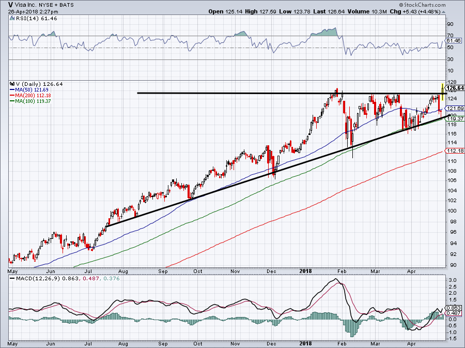
Task: Click the 0.376 histogram value in MACD label
Action: point(111,279)
